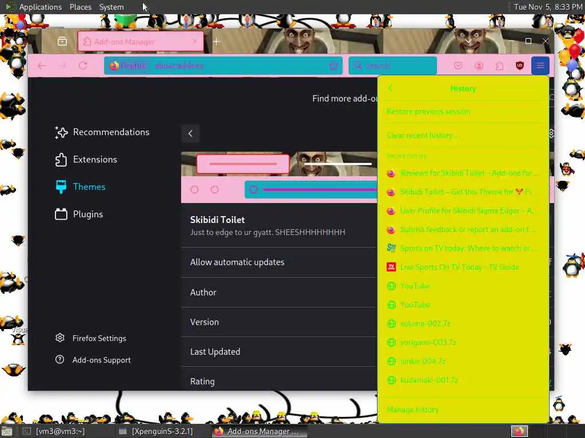
Task: Click the Author row label
Action: [x=203, y=293]
